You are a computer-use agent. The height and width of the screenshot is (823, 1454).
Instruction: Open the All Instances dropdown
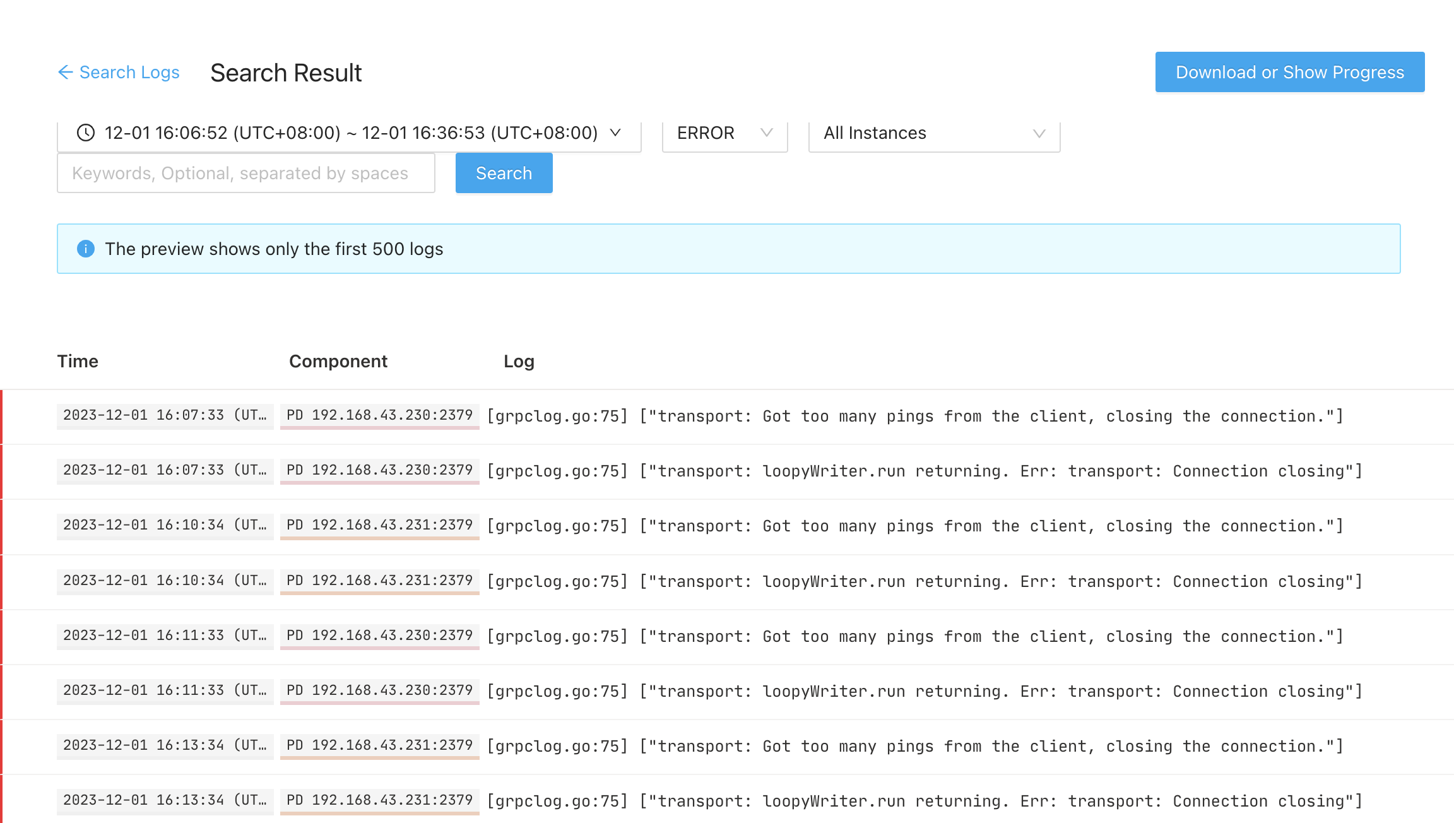pyautogui.click(x=933, y=133)
